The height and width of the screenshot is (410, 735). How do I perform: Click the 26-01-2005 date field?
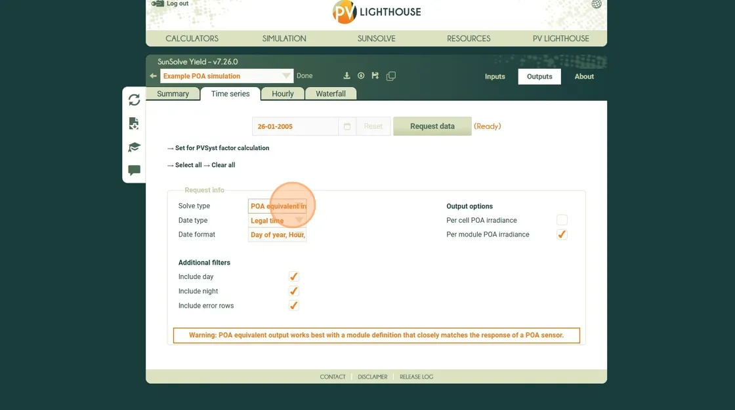click(x=295, y=126)
